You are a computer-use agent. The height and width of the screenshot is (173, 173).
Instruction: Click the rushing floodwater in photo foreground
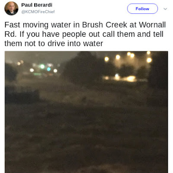86,137
